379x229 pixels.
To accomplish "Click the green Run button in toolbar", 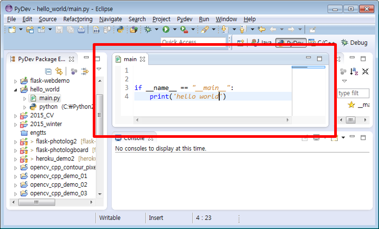I will 166,30.
